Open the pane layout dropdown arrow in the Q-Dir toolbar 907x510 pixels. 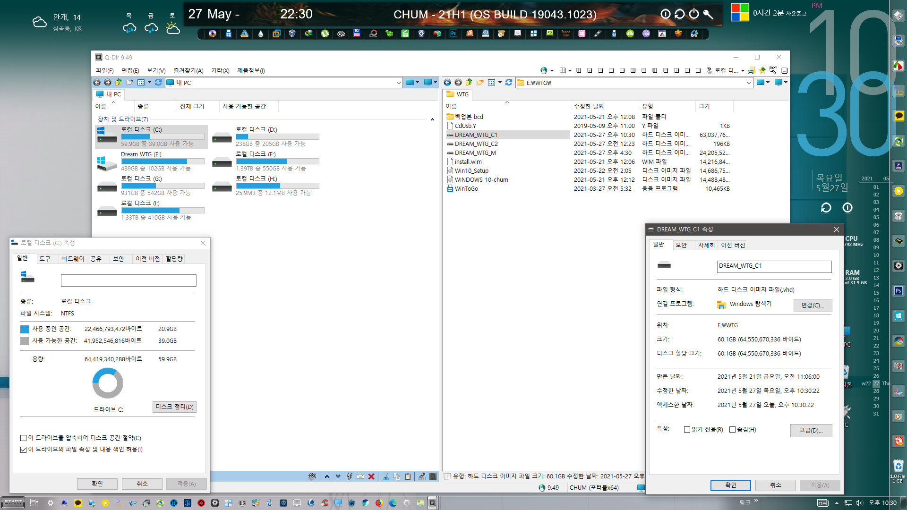pyautogui.click(x=570, y=71)
